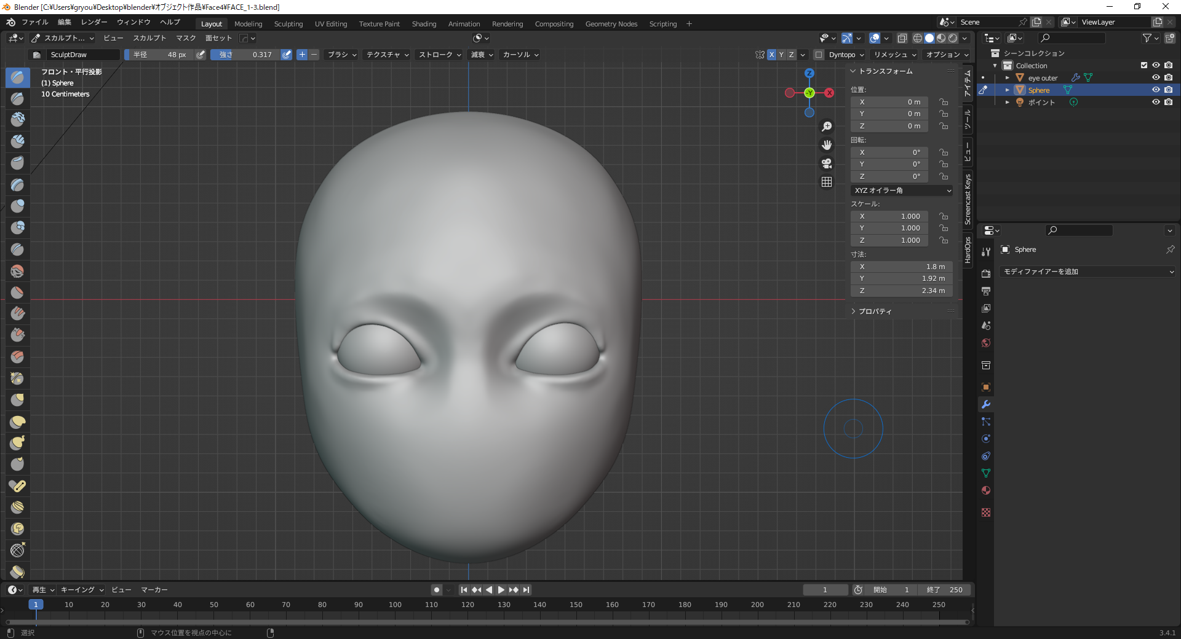This screenshot has width=1181, height=639.
Task: Switch to the Sculpting workspace tab
Action: click(288, 24)
